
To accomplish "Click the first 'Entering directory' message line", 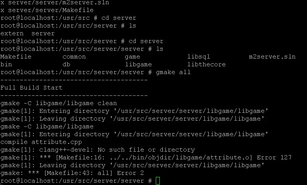I will pos(134,111).
